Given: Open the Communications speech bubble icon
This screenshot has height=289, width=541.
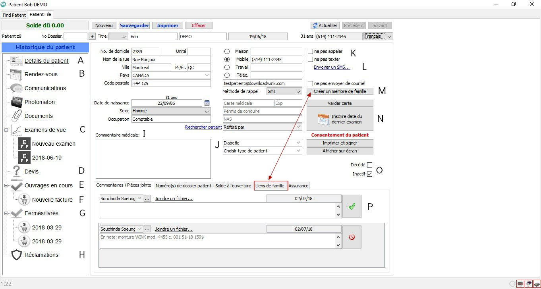Looking at the screenshot, I should tap(17, 88).
